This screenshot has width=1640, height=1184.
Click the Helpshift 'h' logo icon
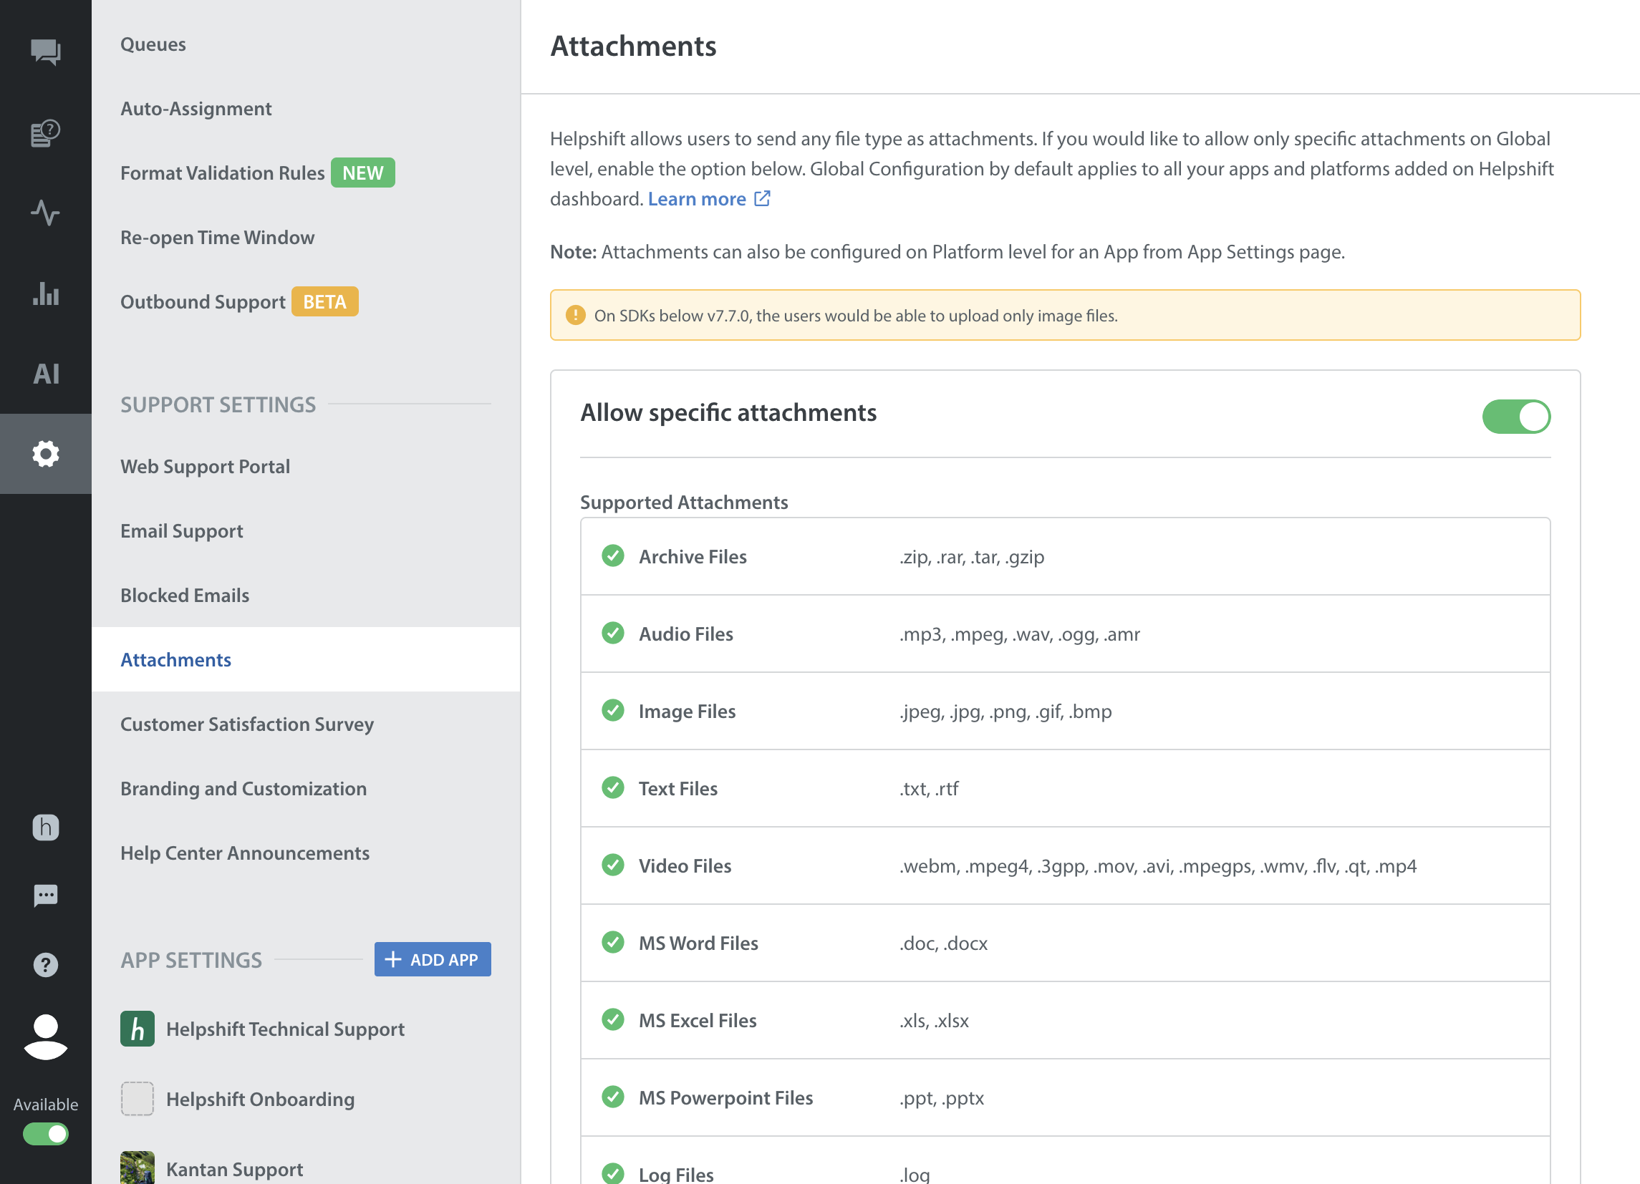point(46,827)
